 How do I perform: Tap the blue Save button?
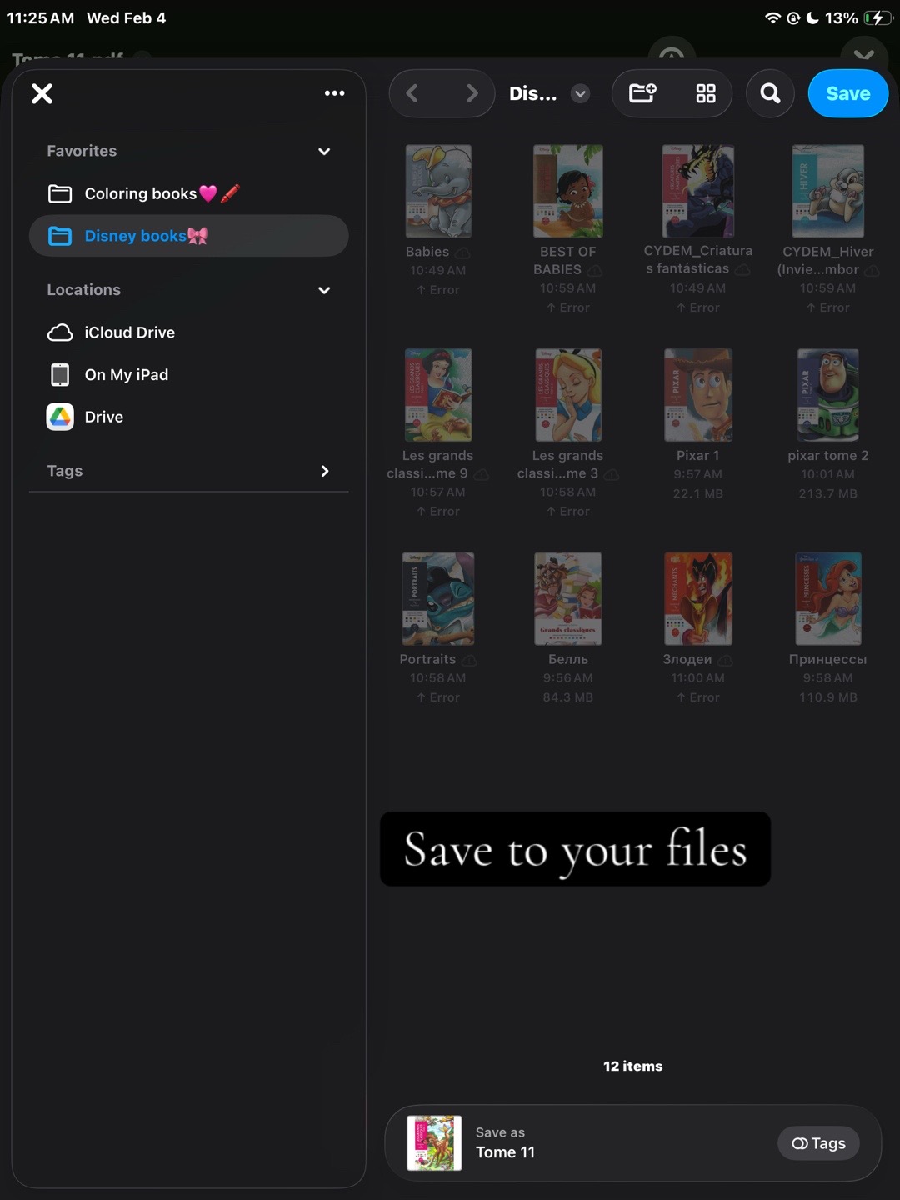pyautogui.click(x=848, y=93)
